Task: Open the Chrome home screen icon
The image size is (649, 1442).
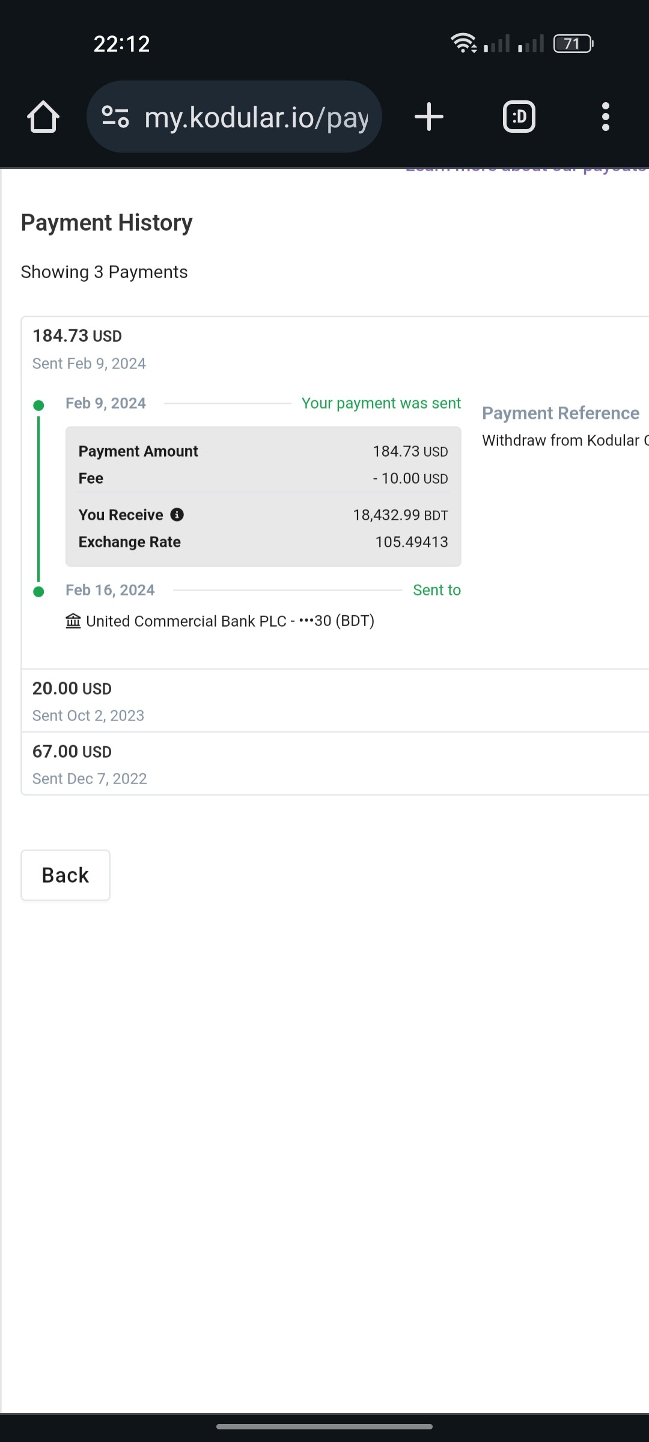Action: (43, 117)
